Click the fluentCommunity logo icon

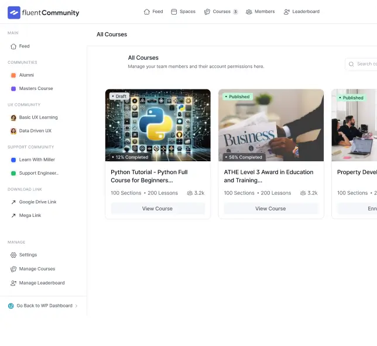tap(14, 13)
